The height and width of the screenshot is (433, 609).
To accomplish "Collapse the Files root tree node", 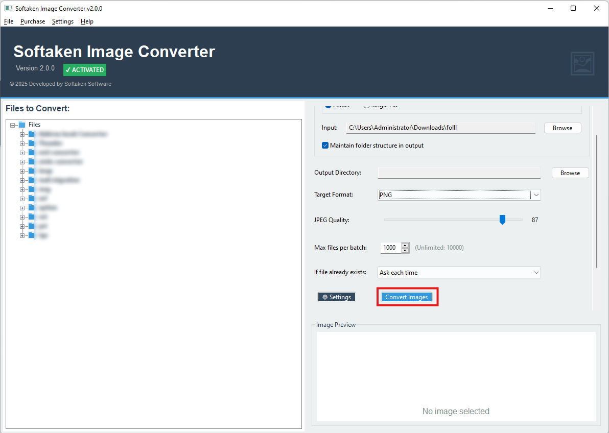I will 12,125.
